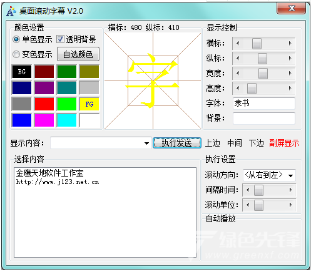The height and width of the screenshot is (272, 311).
Task: Click left arrow of 横标 scrollbar
Action: pyautogui.click(x=238, y=43)
